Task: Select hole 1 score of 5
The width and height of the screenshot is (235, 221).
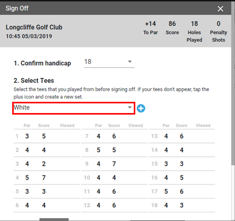Action: click(x=44, y=136)
